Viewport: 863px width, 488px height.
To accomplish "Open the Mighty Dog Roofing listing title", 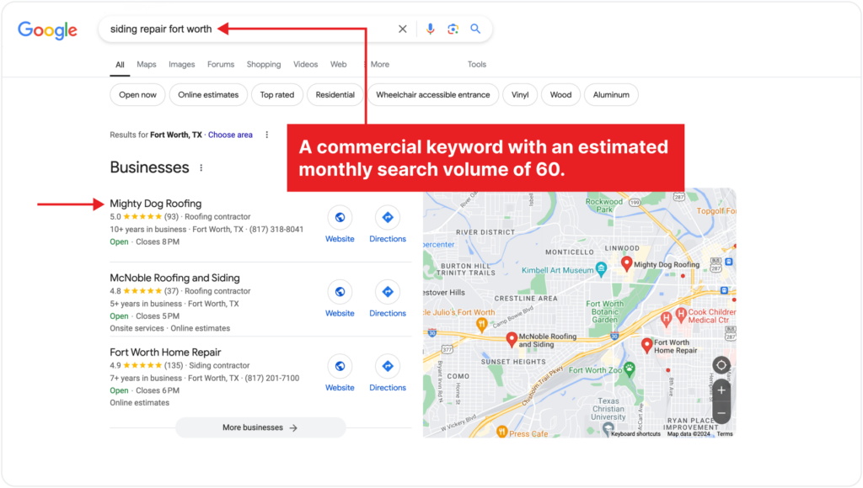I will 156,204.
